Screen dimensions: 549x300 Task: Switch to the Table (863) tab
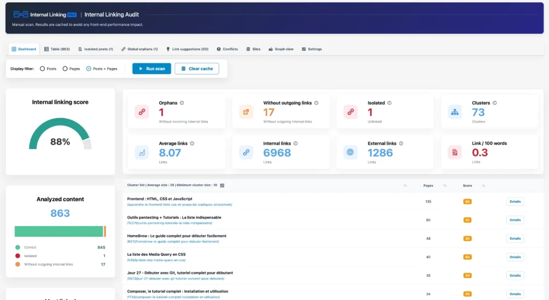[57, 49]
